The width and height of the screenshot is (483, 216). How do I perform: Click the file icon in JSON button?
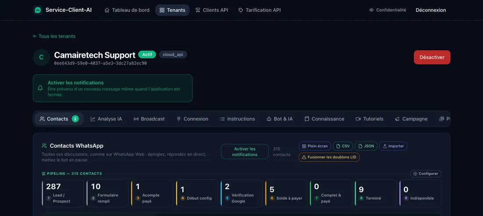360,146
